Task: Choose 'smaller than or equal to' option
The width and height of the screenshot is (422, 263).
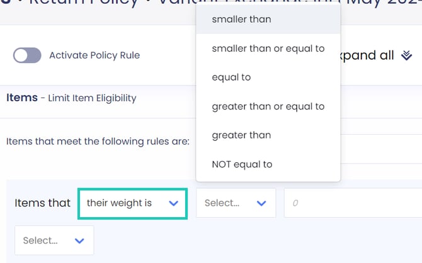Action: [x=268, y=48]
